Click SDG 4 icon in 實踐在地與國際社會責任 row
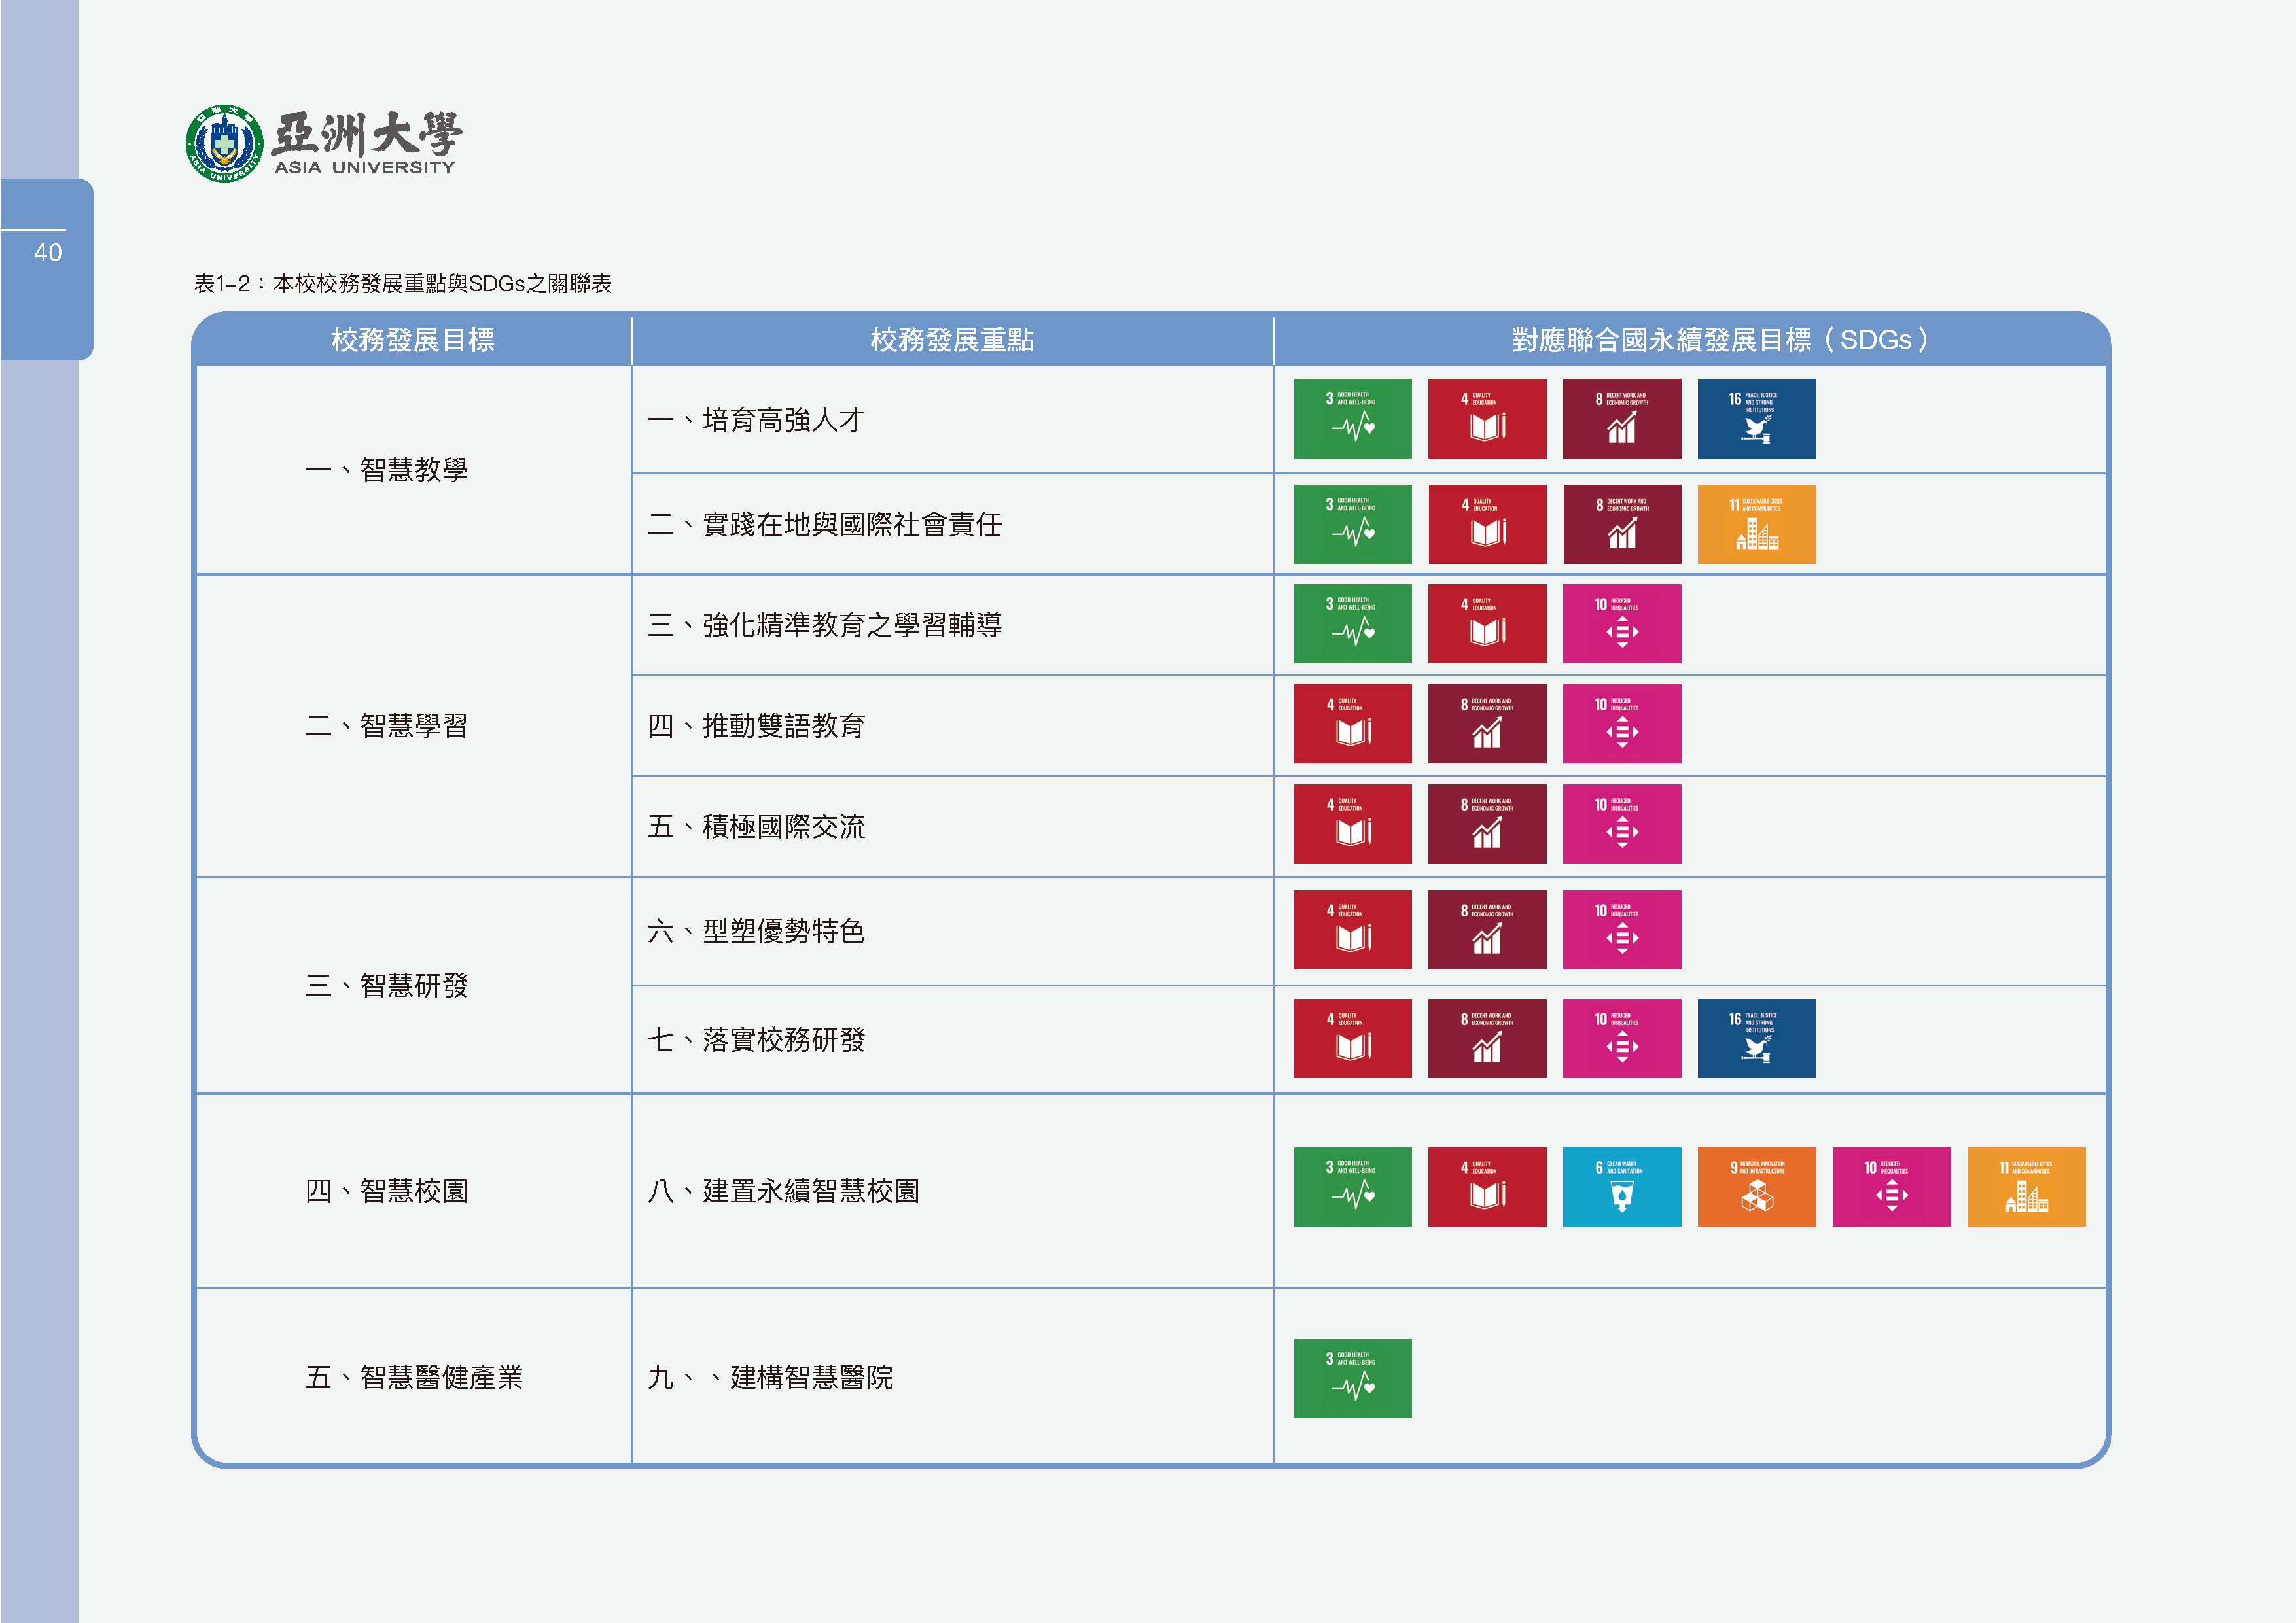Viewport: 2296px width, 1623px height. [x=1487, y=524]
